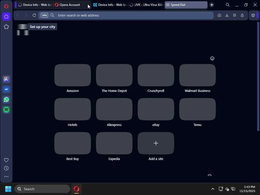The height and width of the screenshot is (195, 260).
Task: Select the Speed Dial tab
Action: click(186, 5)
